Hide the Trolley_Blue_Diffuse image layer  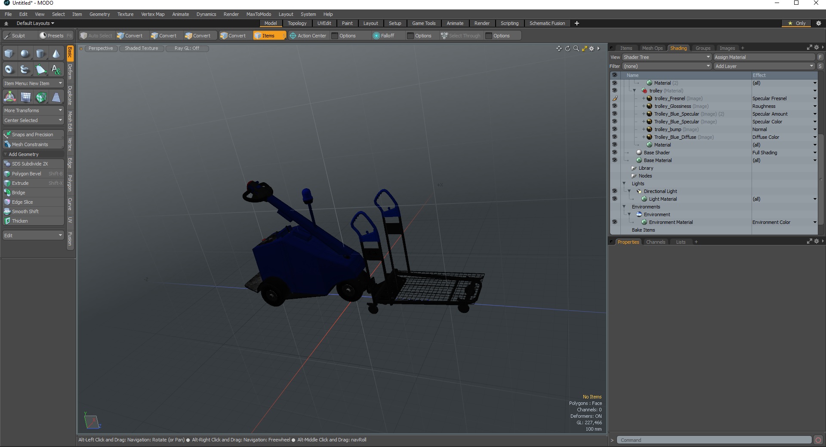pos(614,137)
